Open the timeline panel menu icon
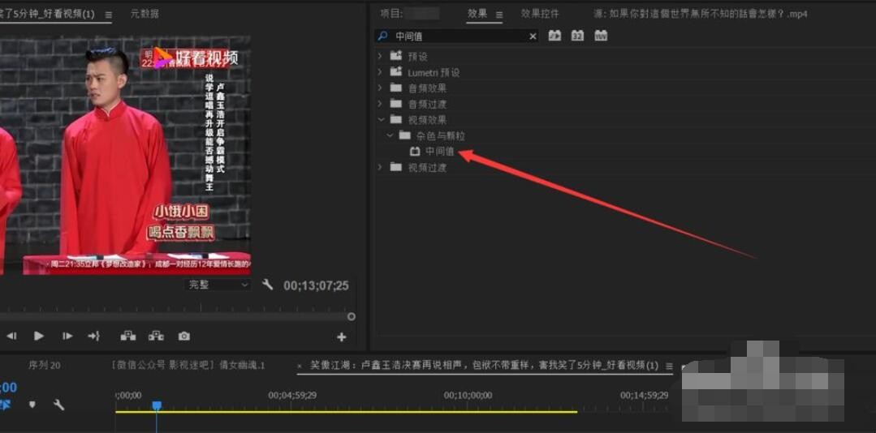 tap(669, 366)
